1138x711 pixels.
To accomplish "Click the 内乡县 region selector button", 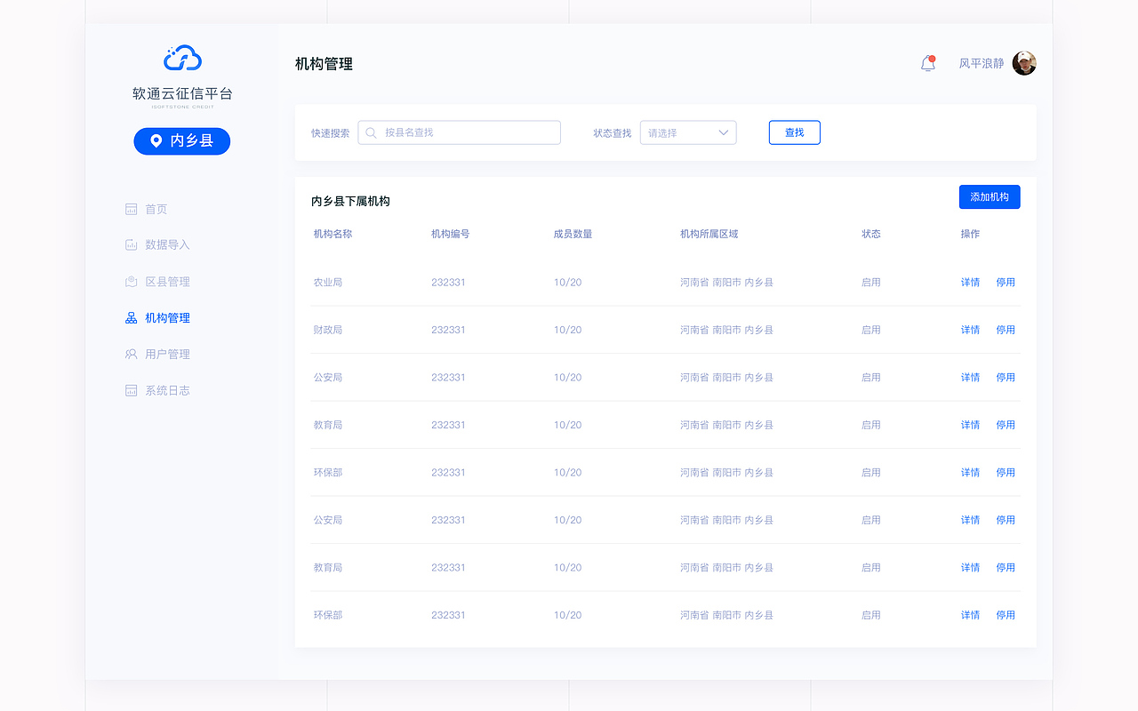I will (182, 140).
